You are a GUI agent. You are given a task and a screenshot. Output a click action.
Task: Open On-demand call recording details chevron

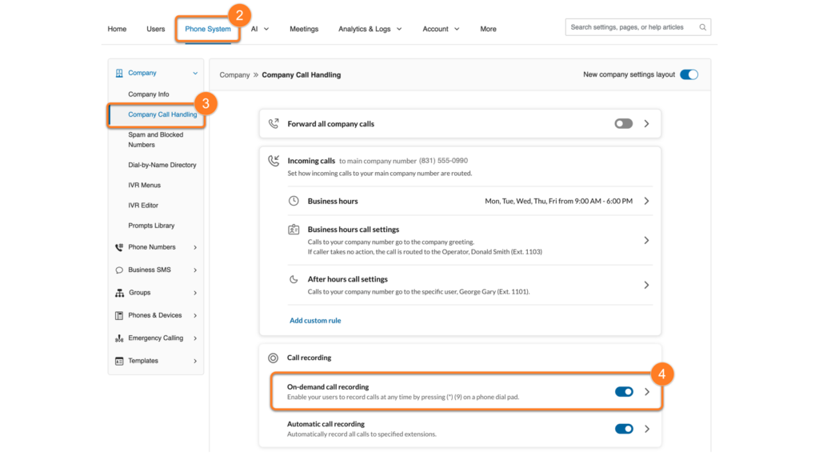(x=646, y=392)
